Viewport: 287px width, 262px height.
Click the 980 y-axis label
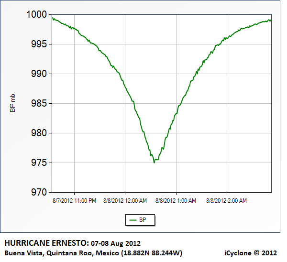tap(39, 133)
